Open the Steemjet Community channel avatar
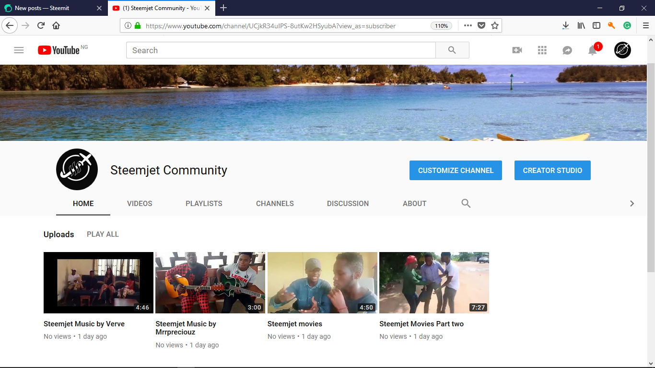Screen dimensions: 655x368 click(x=77, y=169)
